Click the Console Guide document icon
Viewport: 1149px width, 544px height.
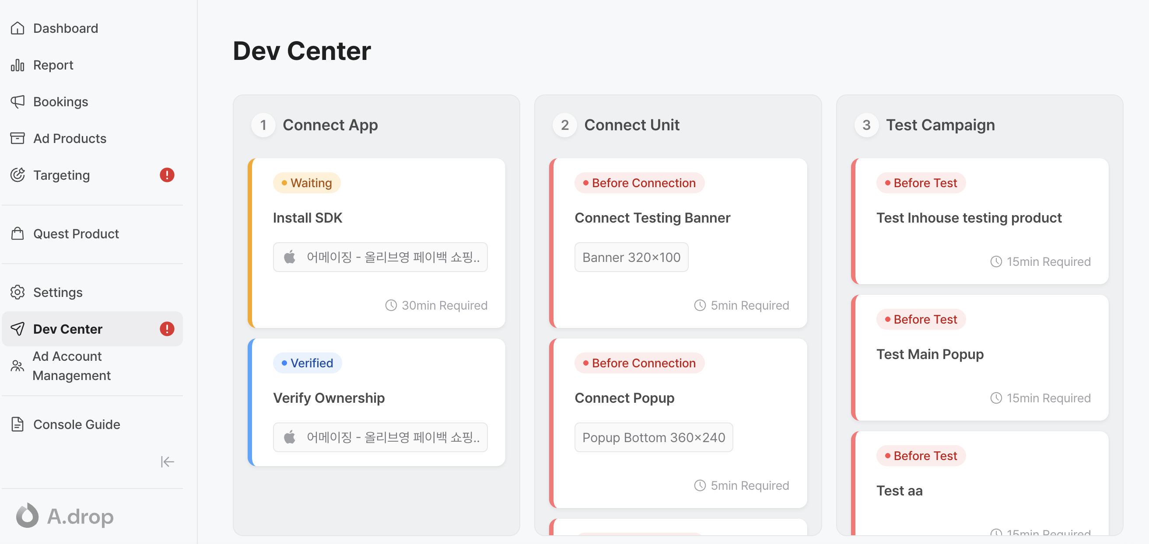[18, 424]
